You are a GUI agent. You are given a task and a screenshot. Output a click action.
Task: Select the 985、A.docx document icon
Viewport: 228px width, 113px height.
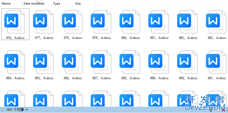pyautogui.click(x=43, y=62)
